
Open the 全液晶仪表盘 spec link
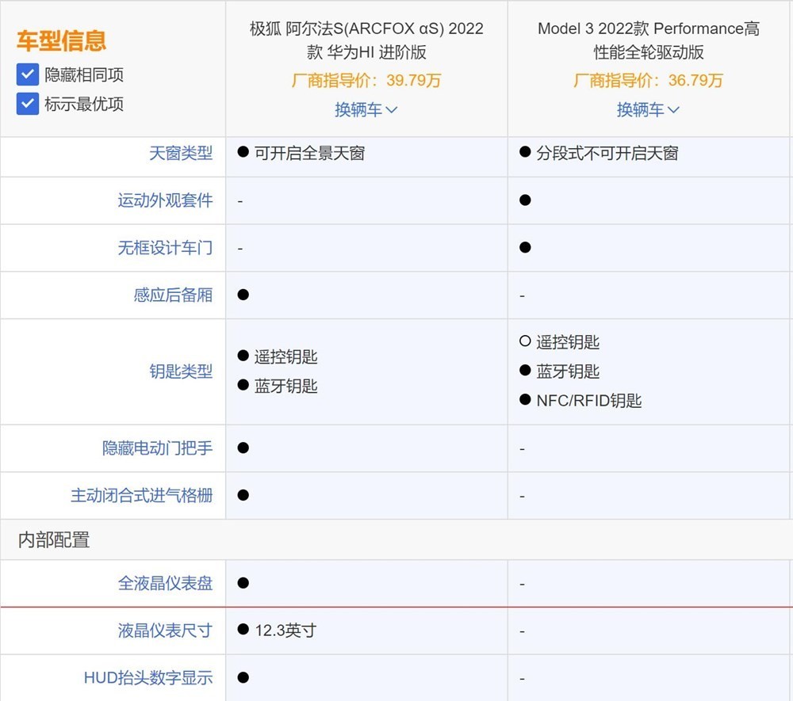tap(165, 583)
